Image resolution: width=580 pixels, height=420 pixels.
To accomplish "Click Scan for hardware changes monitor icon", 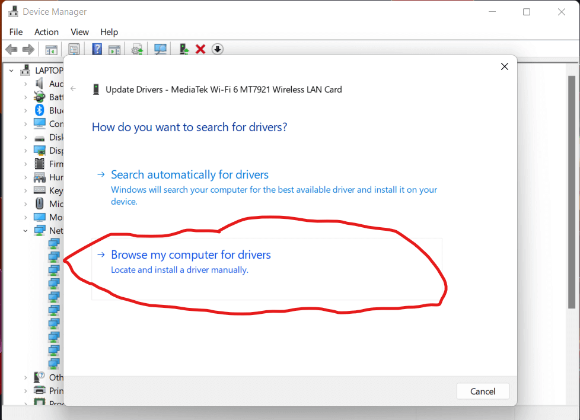I will [x=160, y=49].
